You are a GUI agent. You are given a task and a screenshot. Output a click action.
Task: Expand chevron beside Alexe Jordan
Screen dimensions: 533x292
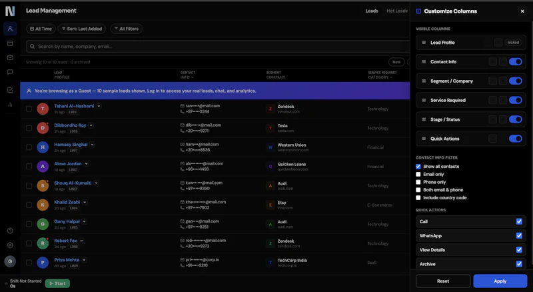click(x=87, y=164)
